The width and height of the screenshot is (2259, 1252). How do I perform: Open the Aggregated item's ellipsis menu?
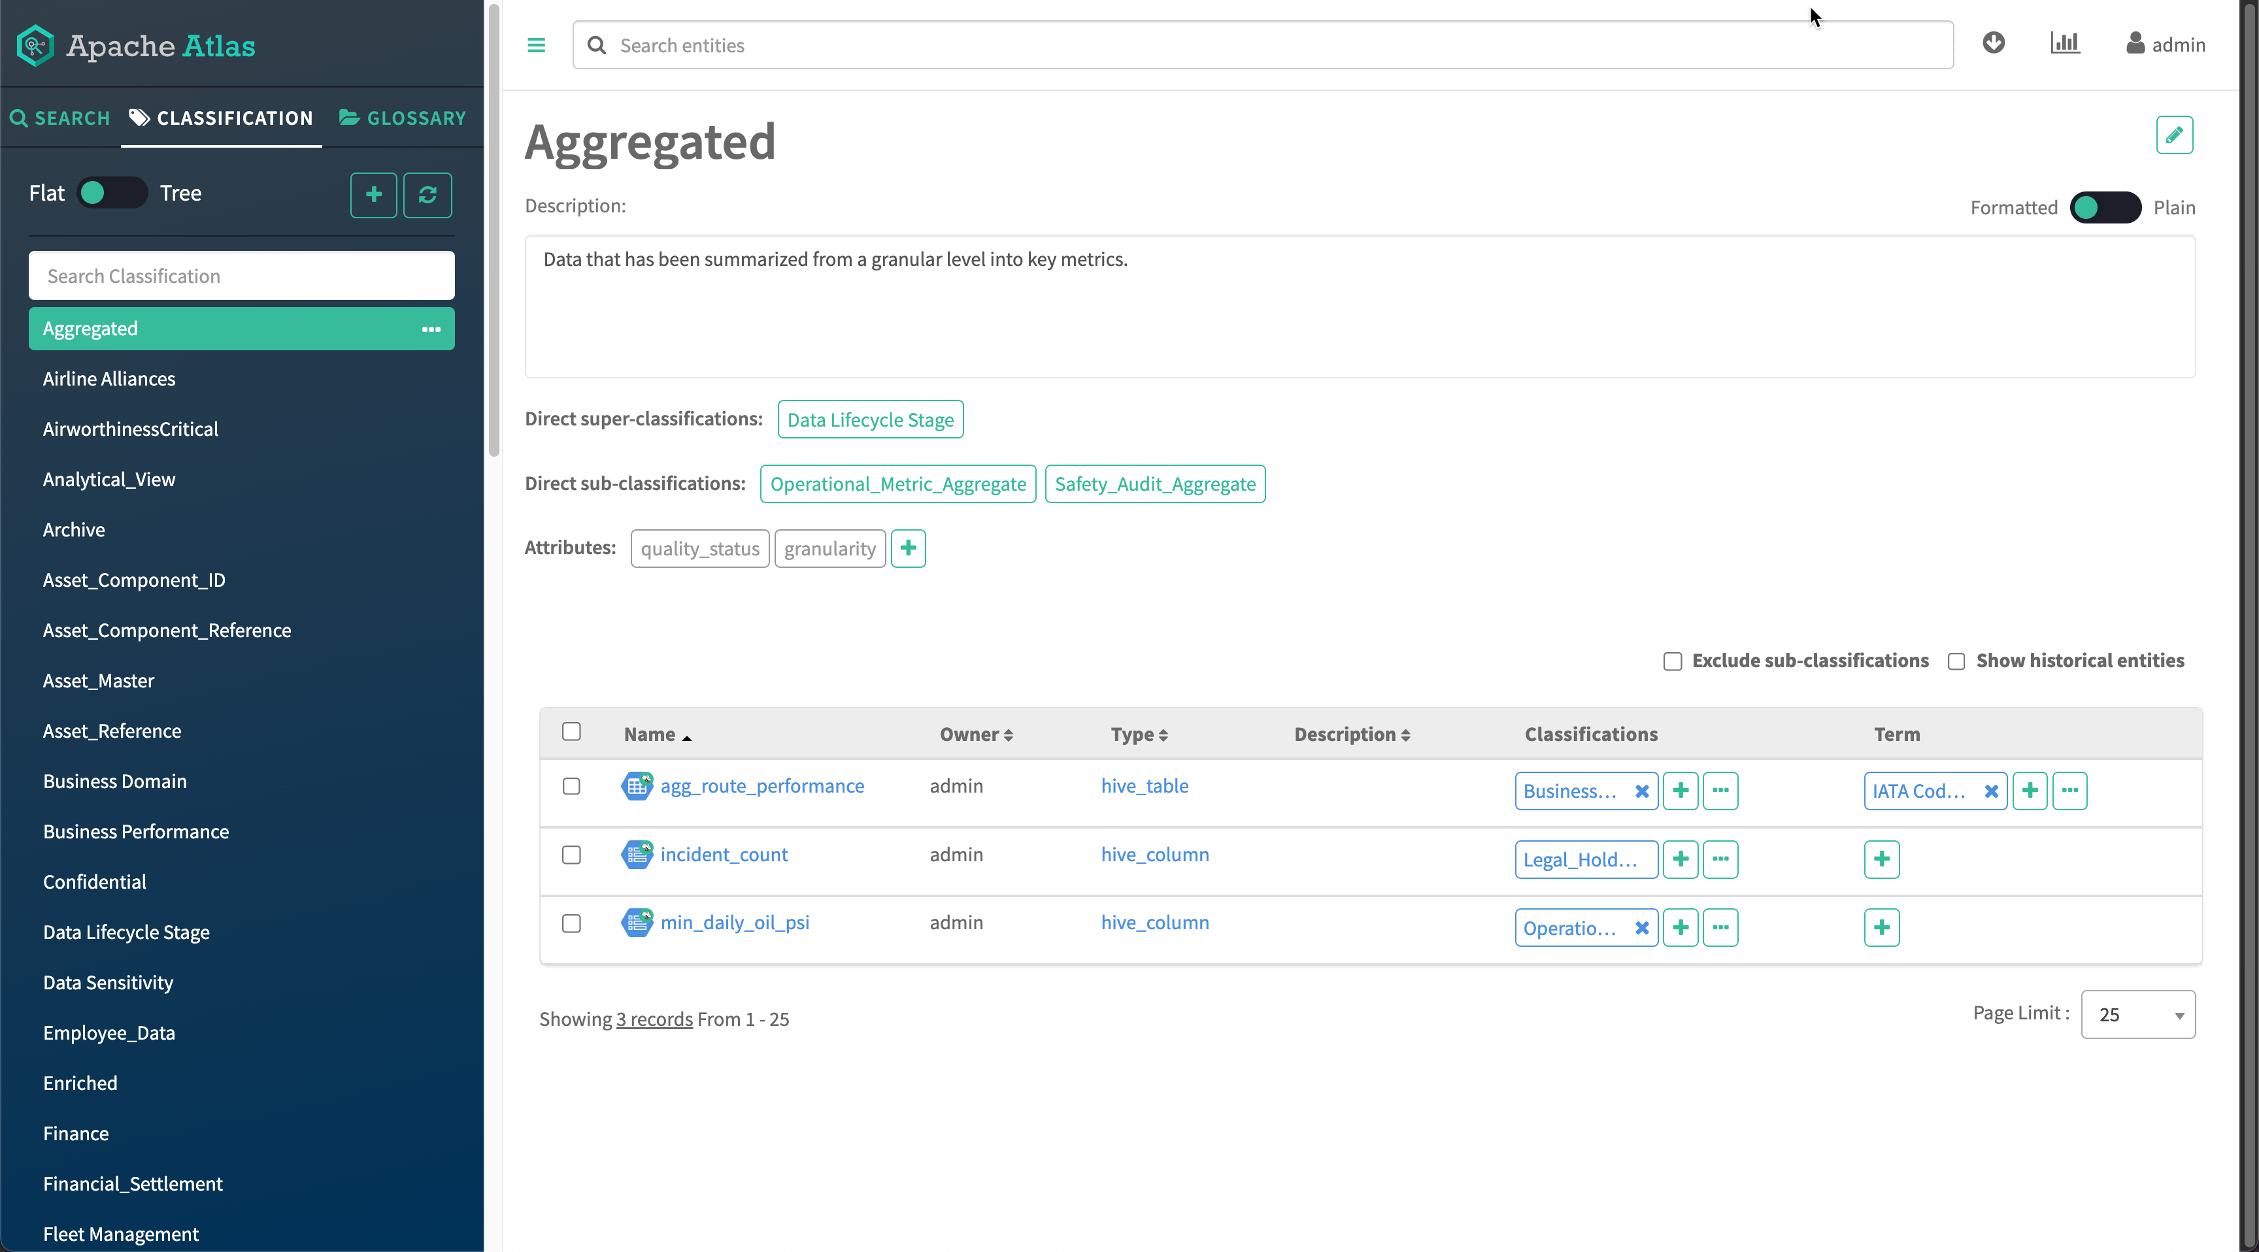tap(431, 329)
